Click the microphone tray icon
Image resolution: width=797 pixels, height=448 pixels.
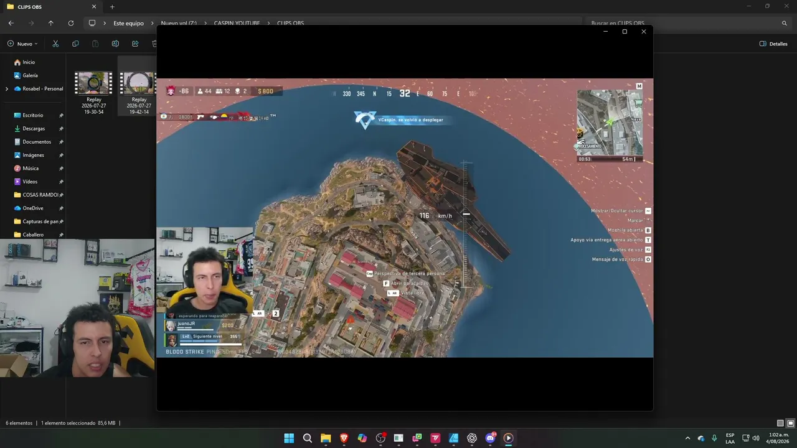714,438
